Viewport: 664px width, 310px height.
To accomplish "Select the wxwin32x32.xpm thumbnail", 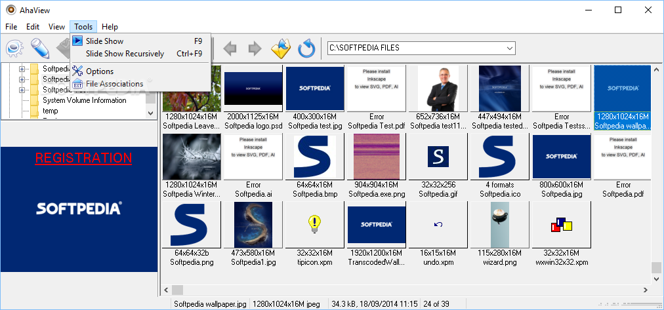I will pos(562,225).
